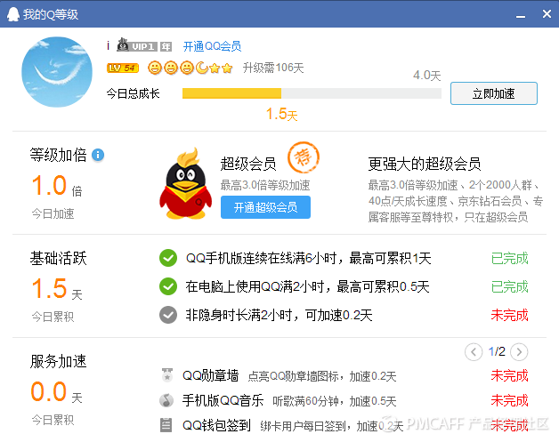This screenshot has width=559, height=442.
Task: Click the QQ钱包签到 wallet icon
Action: (x=166, y=425)
